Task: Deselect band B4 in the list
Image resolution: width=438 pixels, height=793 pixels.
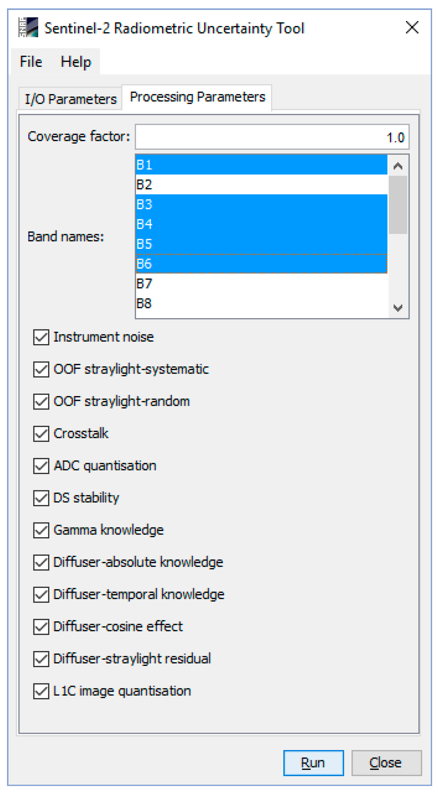Action: pos(261,224)
